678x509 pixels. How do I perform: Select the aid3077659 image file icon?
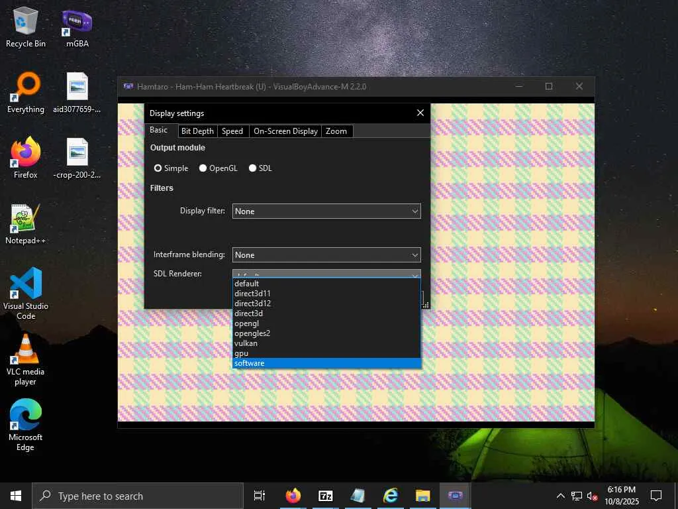77,93
